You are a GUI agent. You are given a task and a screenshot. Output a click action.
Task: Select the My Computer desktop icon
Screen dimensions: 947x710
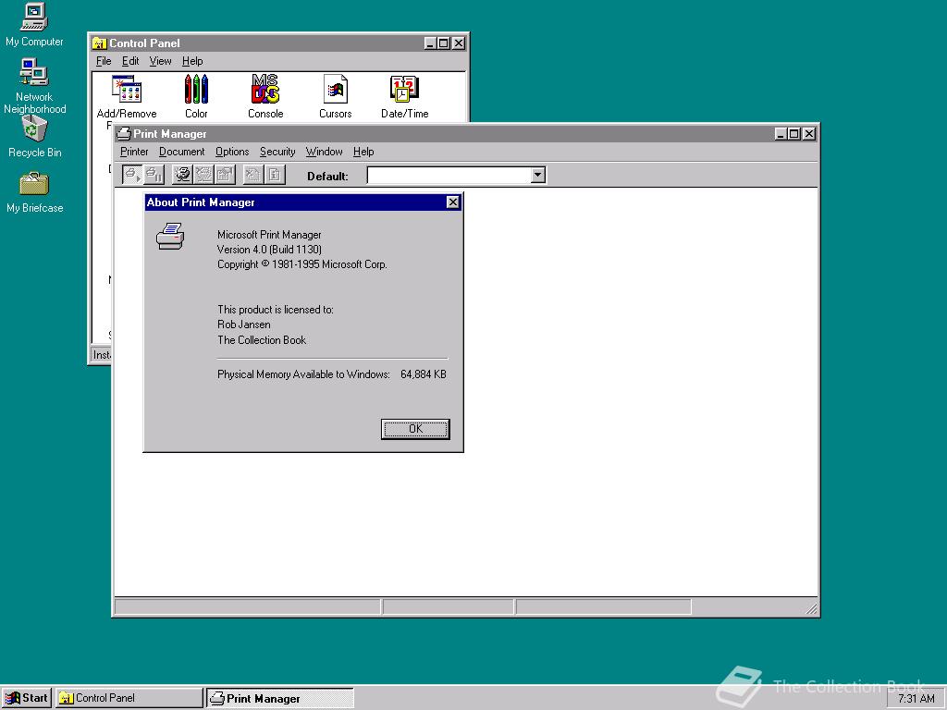tap(34, 25)
